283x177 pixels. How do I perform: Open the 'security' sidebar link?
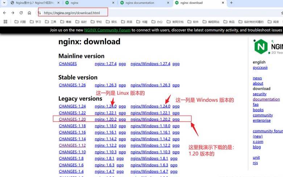[259, 94]
